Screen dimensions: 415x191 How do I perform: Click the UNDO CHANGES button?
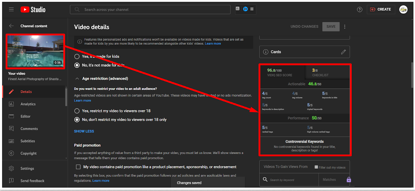304,27
